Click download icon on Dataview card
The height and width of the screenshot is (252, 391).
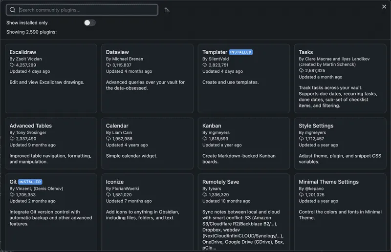click(x=108, y=65)
